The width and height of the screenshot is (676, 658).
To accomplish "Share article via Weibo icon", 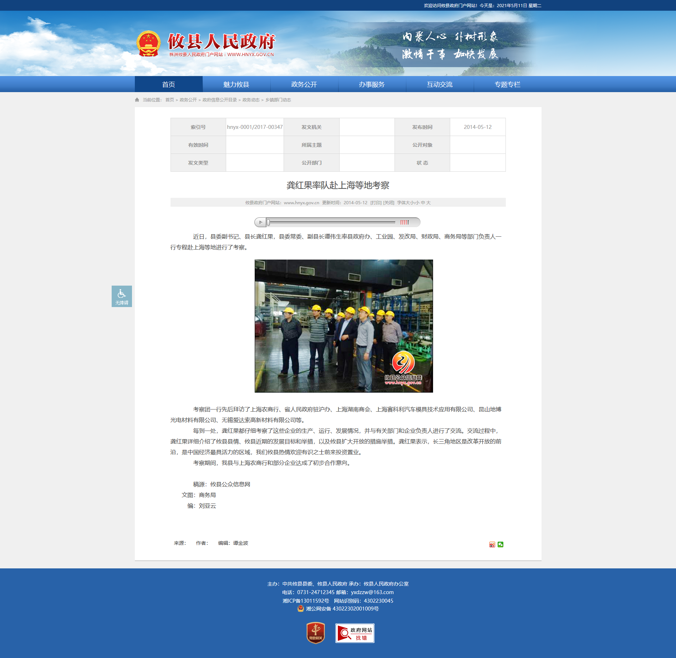I will tap(492, 544).
